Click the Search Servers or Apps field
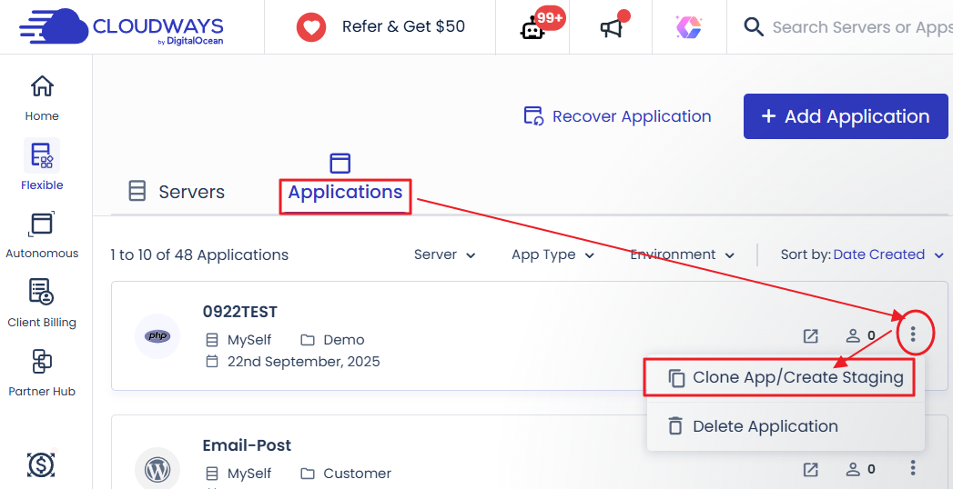This screenshot has height=489, width=953. pos(856,27)
